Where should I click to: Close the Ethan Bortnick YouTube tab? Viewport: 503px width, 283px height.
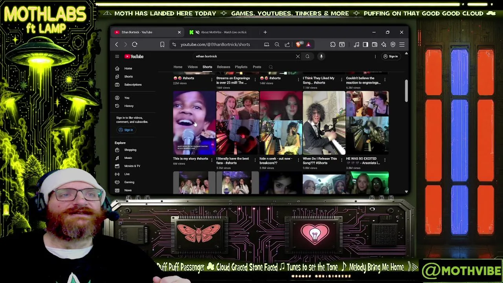coord(179,32)
